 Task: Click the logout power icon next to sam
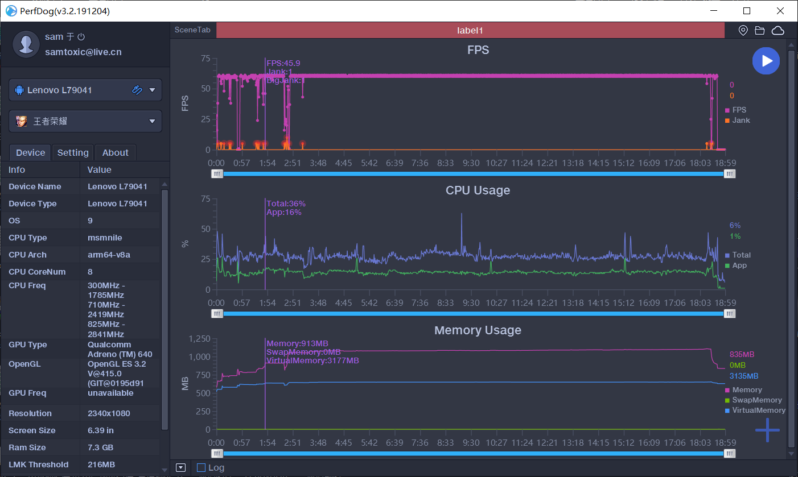(x=81, y=36)
